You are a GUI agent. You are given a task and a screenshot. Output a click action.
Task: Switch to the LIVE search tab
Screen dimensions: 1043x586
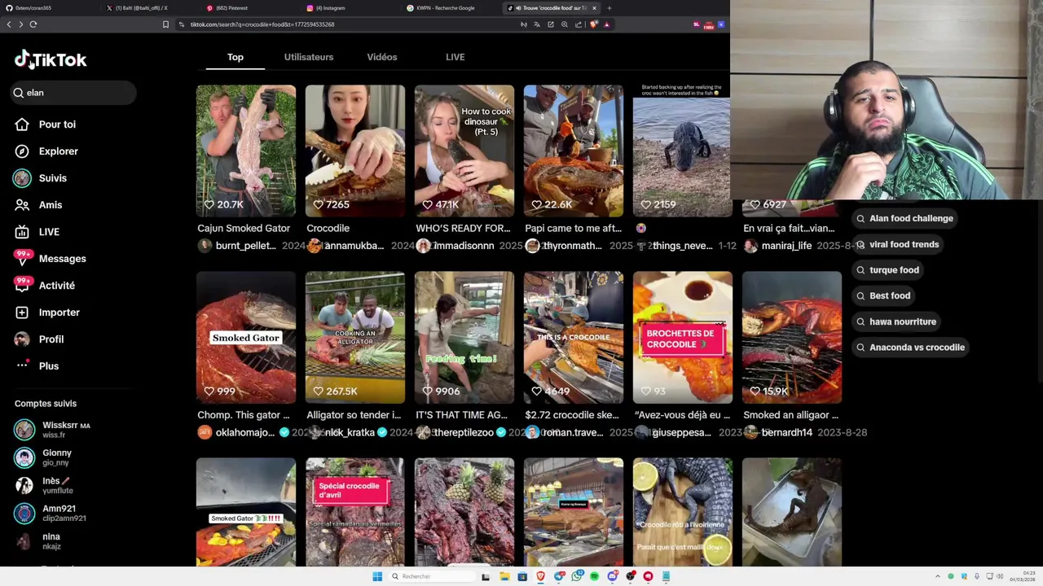coord(455,57)
